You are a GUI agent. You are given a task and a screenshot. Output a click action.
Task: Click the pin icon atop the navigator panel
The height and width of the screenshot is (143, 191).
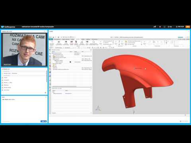click(x=91, y=50)
